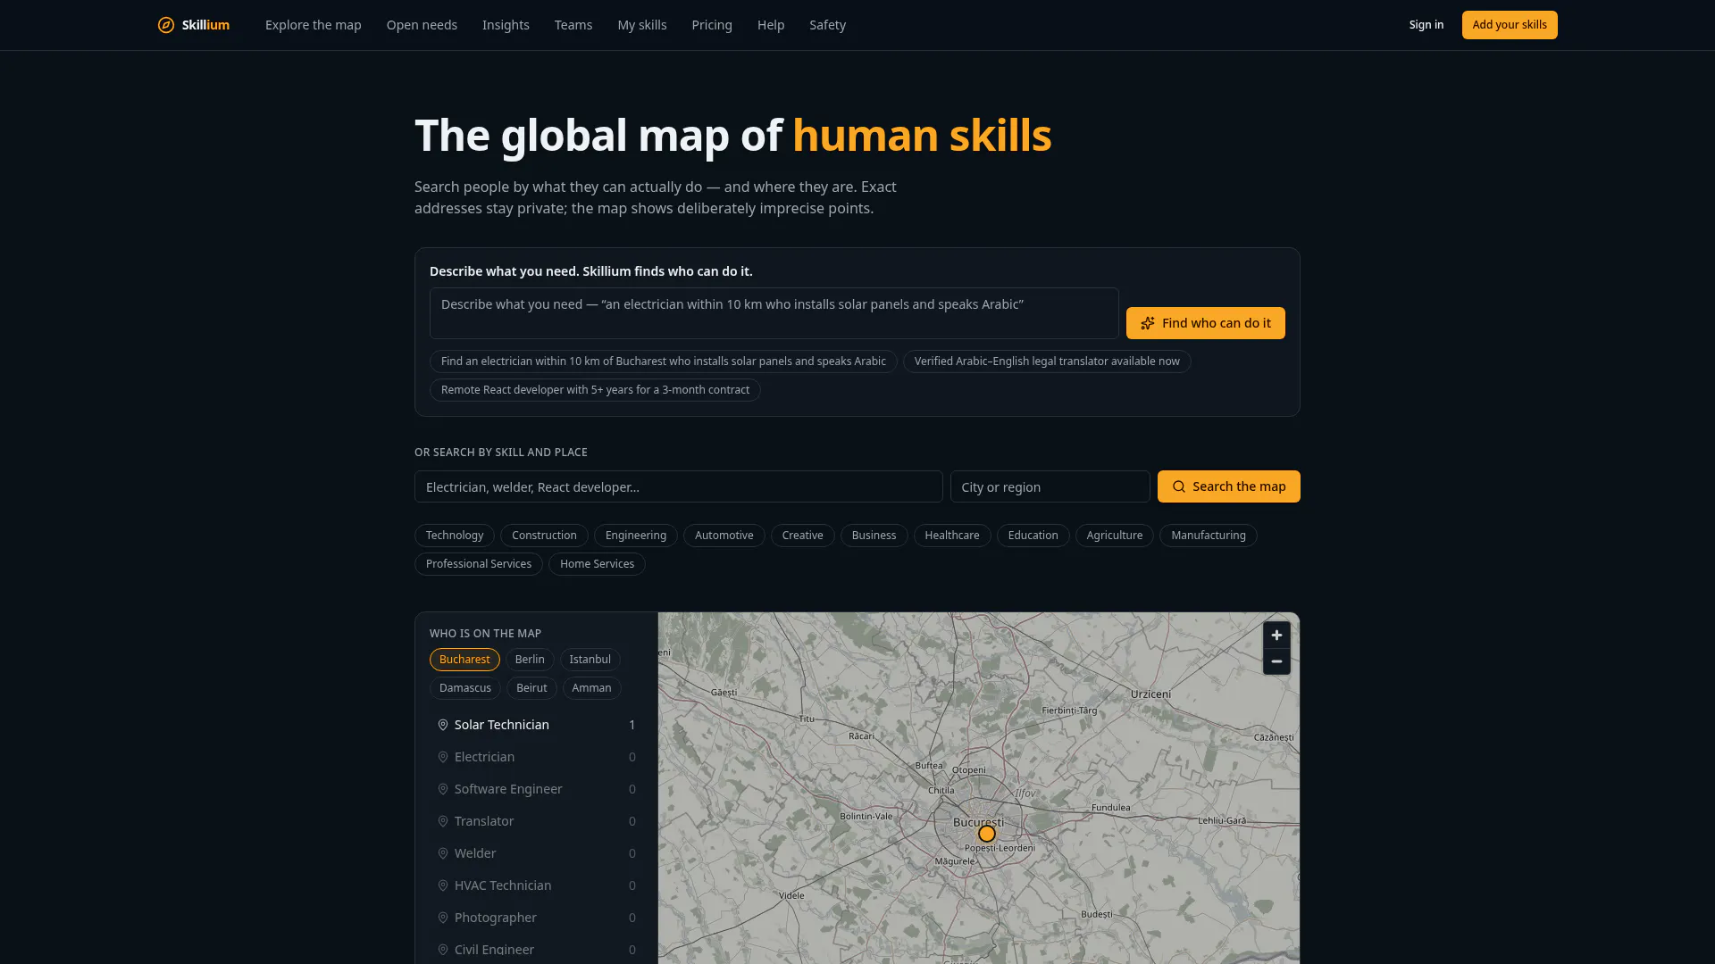Select the Business category chip
Image resolution: width=1715 pixels, height=964 pixels.
tap(874, 536)
